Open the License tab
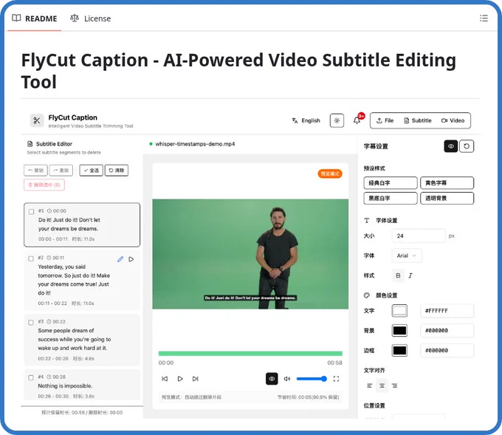Image resolution: width=502 pixels, height=435 pixels. point(91,18)
